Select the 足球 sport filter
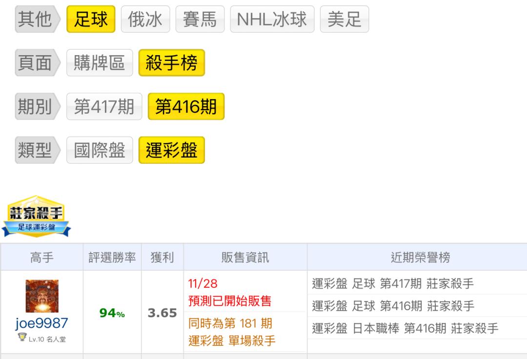 pos(91,19)
